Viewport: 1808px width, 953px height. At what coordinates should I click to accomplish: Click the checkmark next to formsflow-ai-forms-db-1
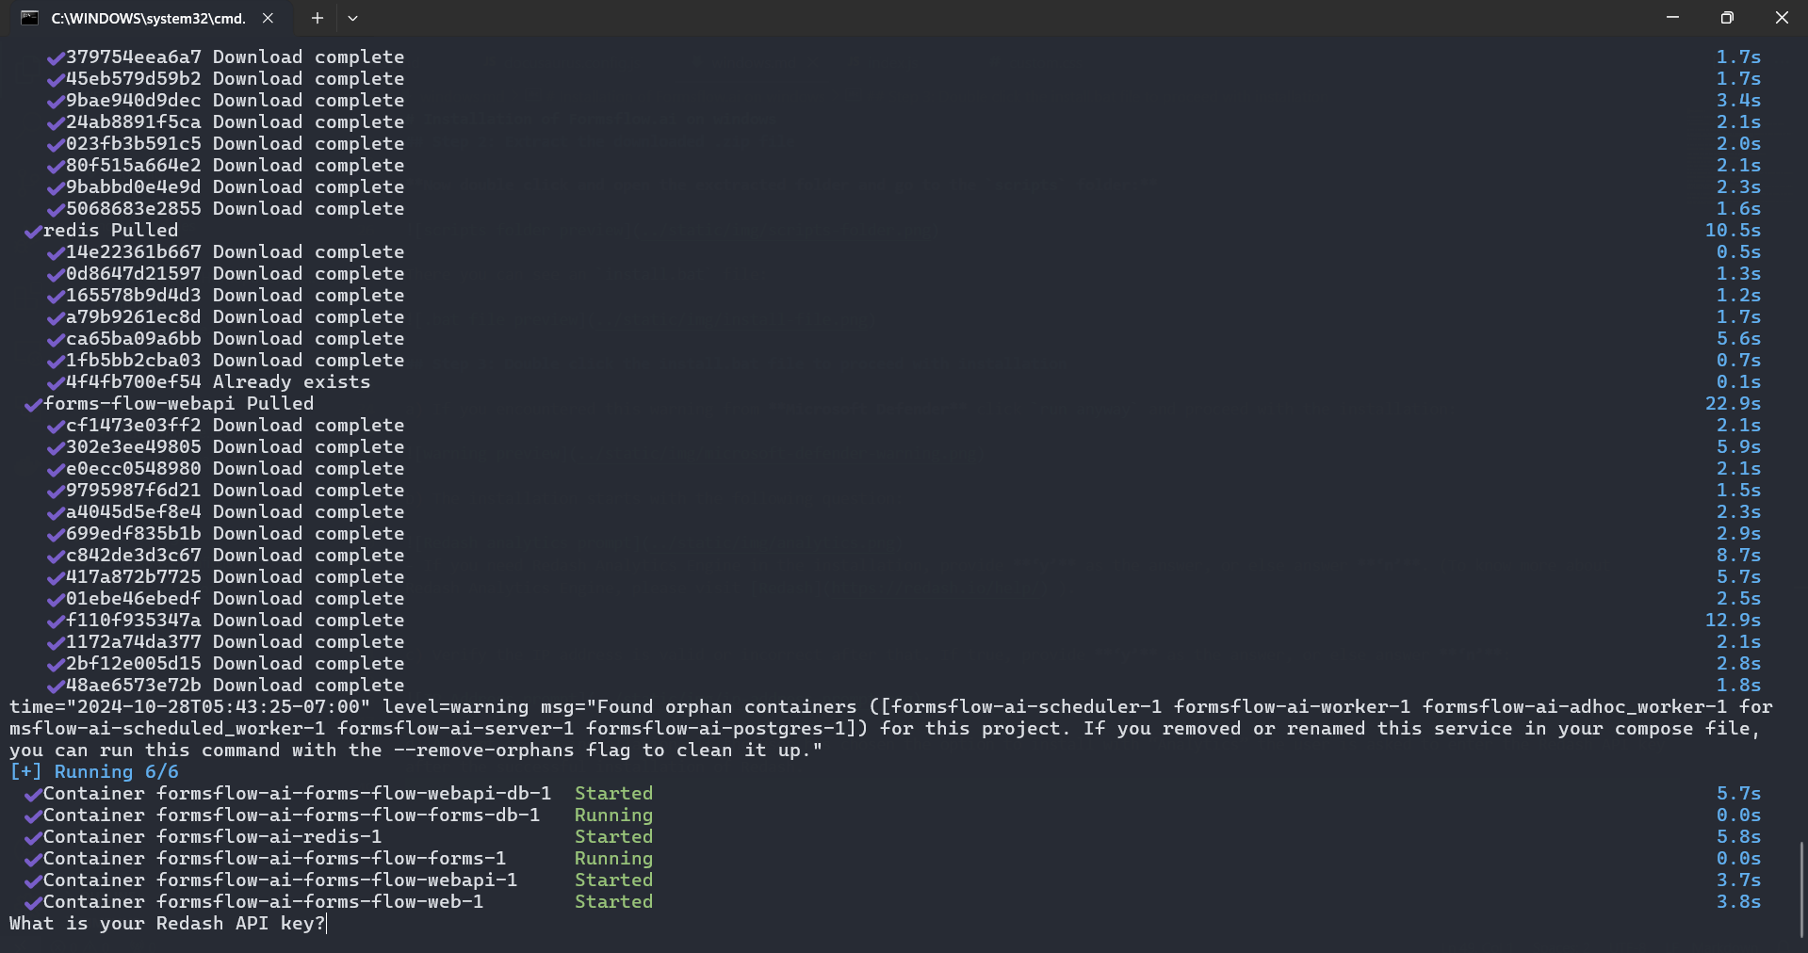[x=34, y=815]
